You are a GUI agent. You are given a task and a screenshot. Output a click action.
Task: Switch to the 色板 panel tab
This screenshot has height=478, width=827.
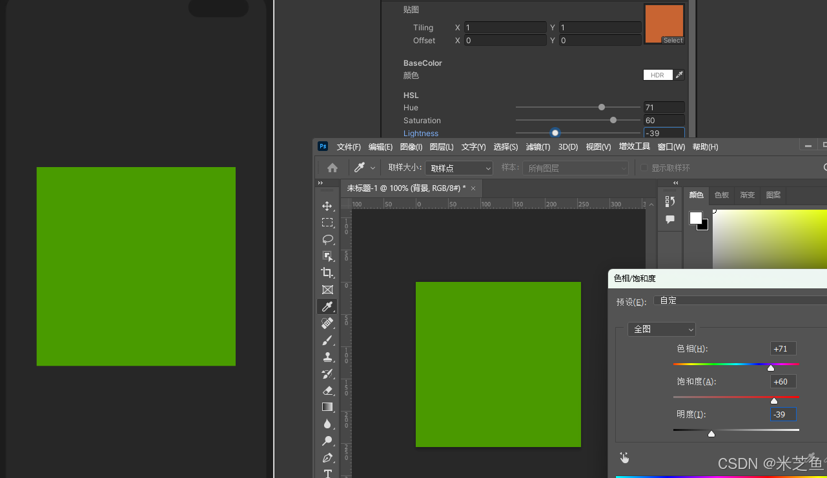coord(722,195)
